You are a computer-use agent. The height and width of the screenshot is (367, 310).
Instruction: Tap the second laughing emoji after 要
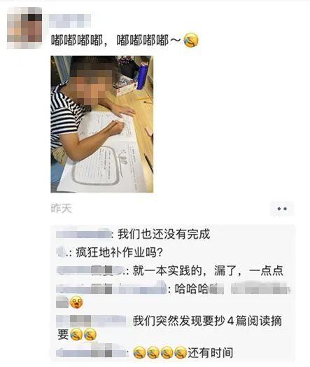point(90,334)
